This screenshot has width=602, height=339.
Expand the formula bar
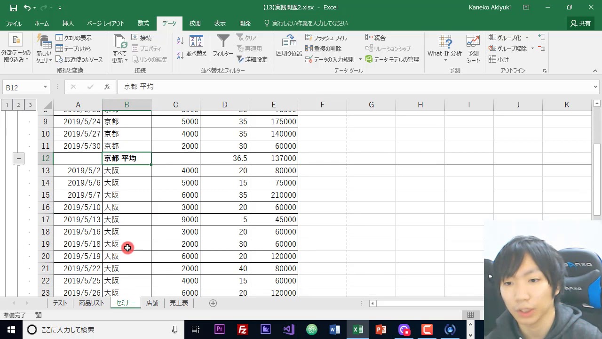[596, 87]
